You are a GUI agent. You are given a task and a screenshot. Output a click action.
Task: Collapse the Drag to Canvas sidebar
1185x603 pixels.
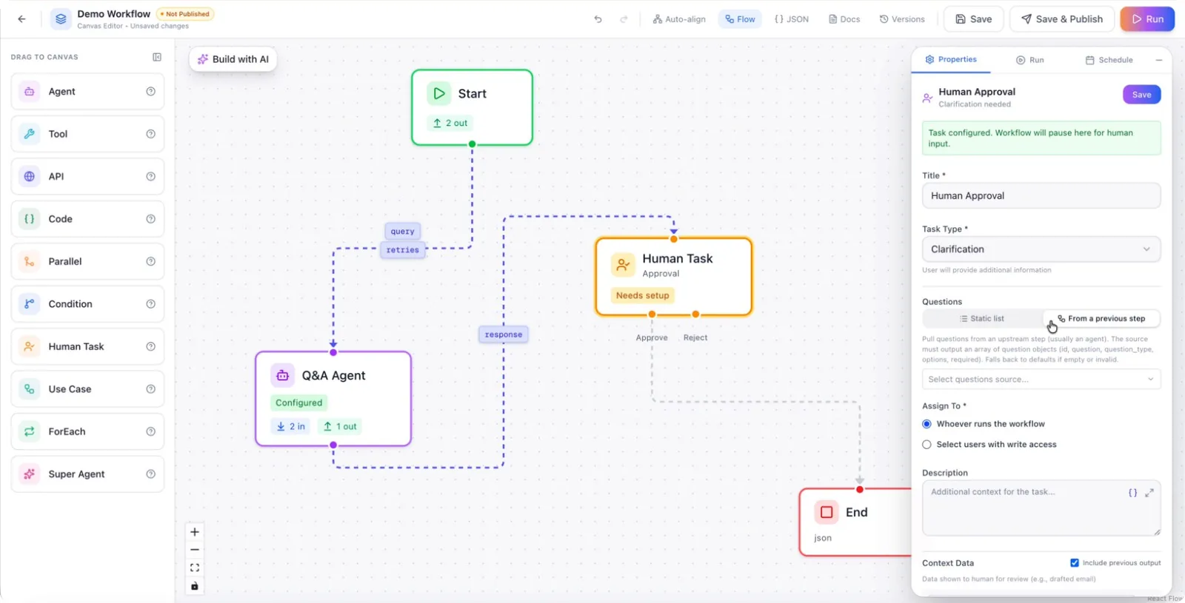[x=157, y=57]
